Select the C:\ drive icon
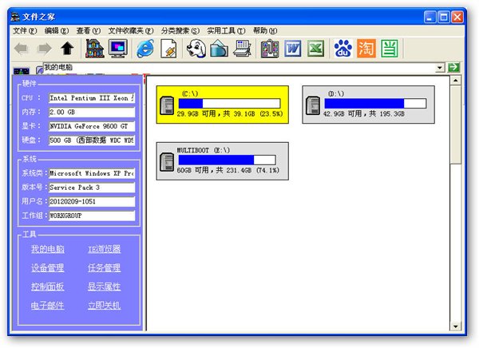The width and height of the screenshot is (479, 348). pyautogui.click(x=167, y=105)
